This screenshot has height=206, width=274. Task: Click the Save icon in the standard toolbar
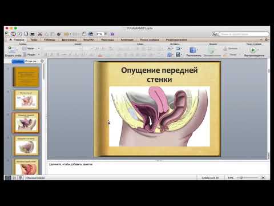click(26, 34)
